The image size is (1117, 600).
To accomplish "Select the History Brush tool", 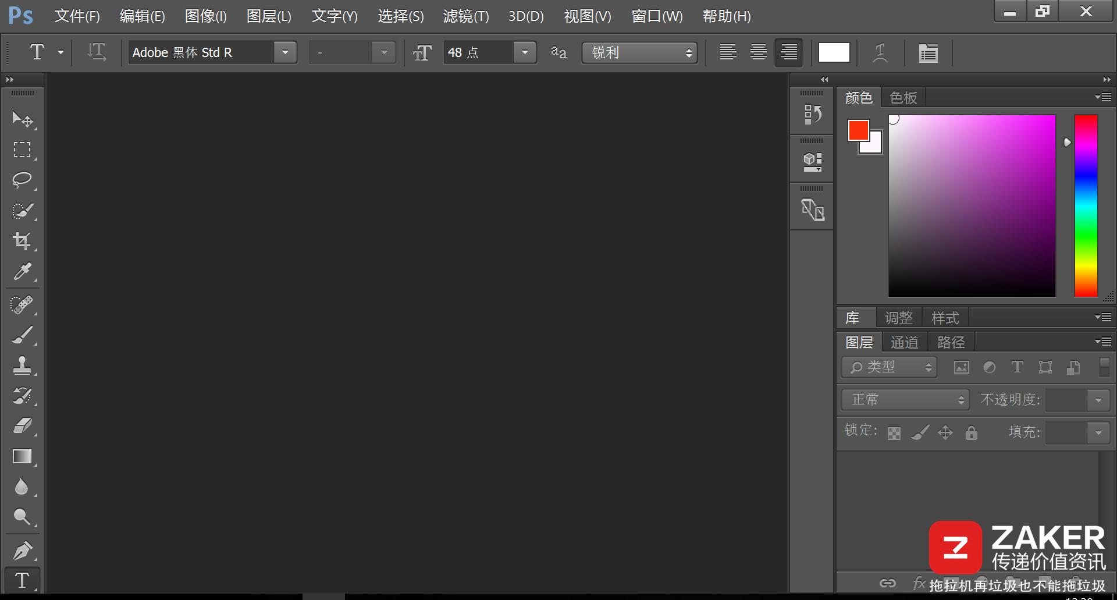I will pos(23,396).
